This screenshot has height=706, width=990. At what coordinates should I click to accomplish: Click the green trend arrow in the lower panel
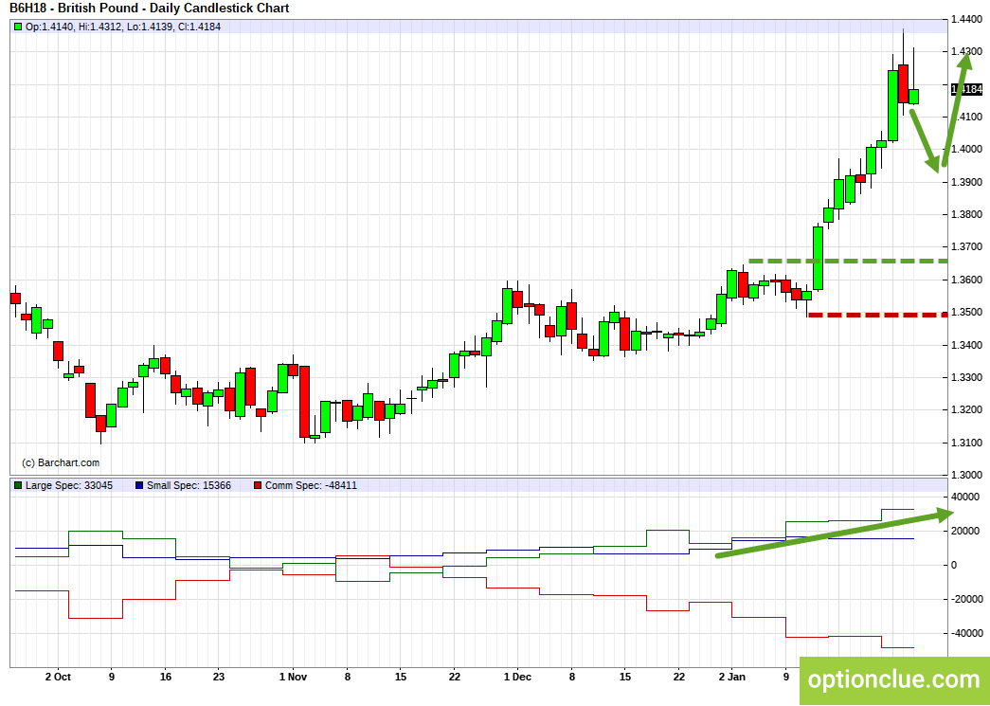(834, 534)
